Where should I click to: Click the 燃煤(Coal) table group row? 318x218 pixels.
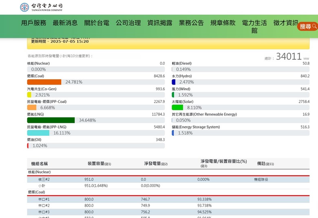[168, 192]
